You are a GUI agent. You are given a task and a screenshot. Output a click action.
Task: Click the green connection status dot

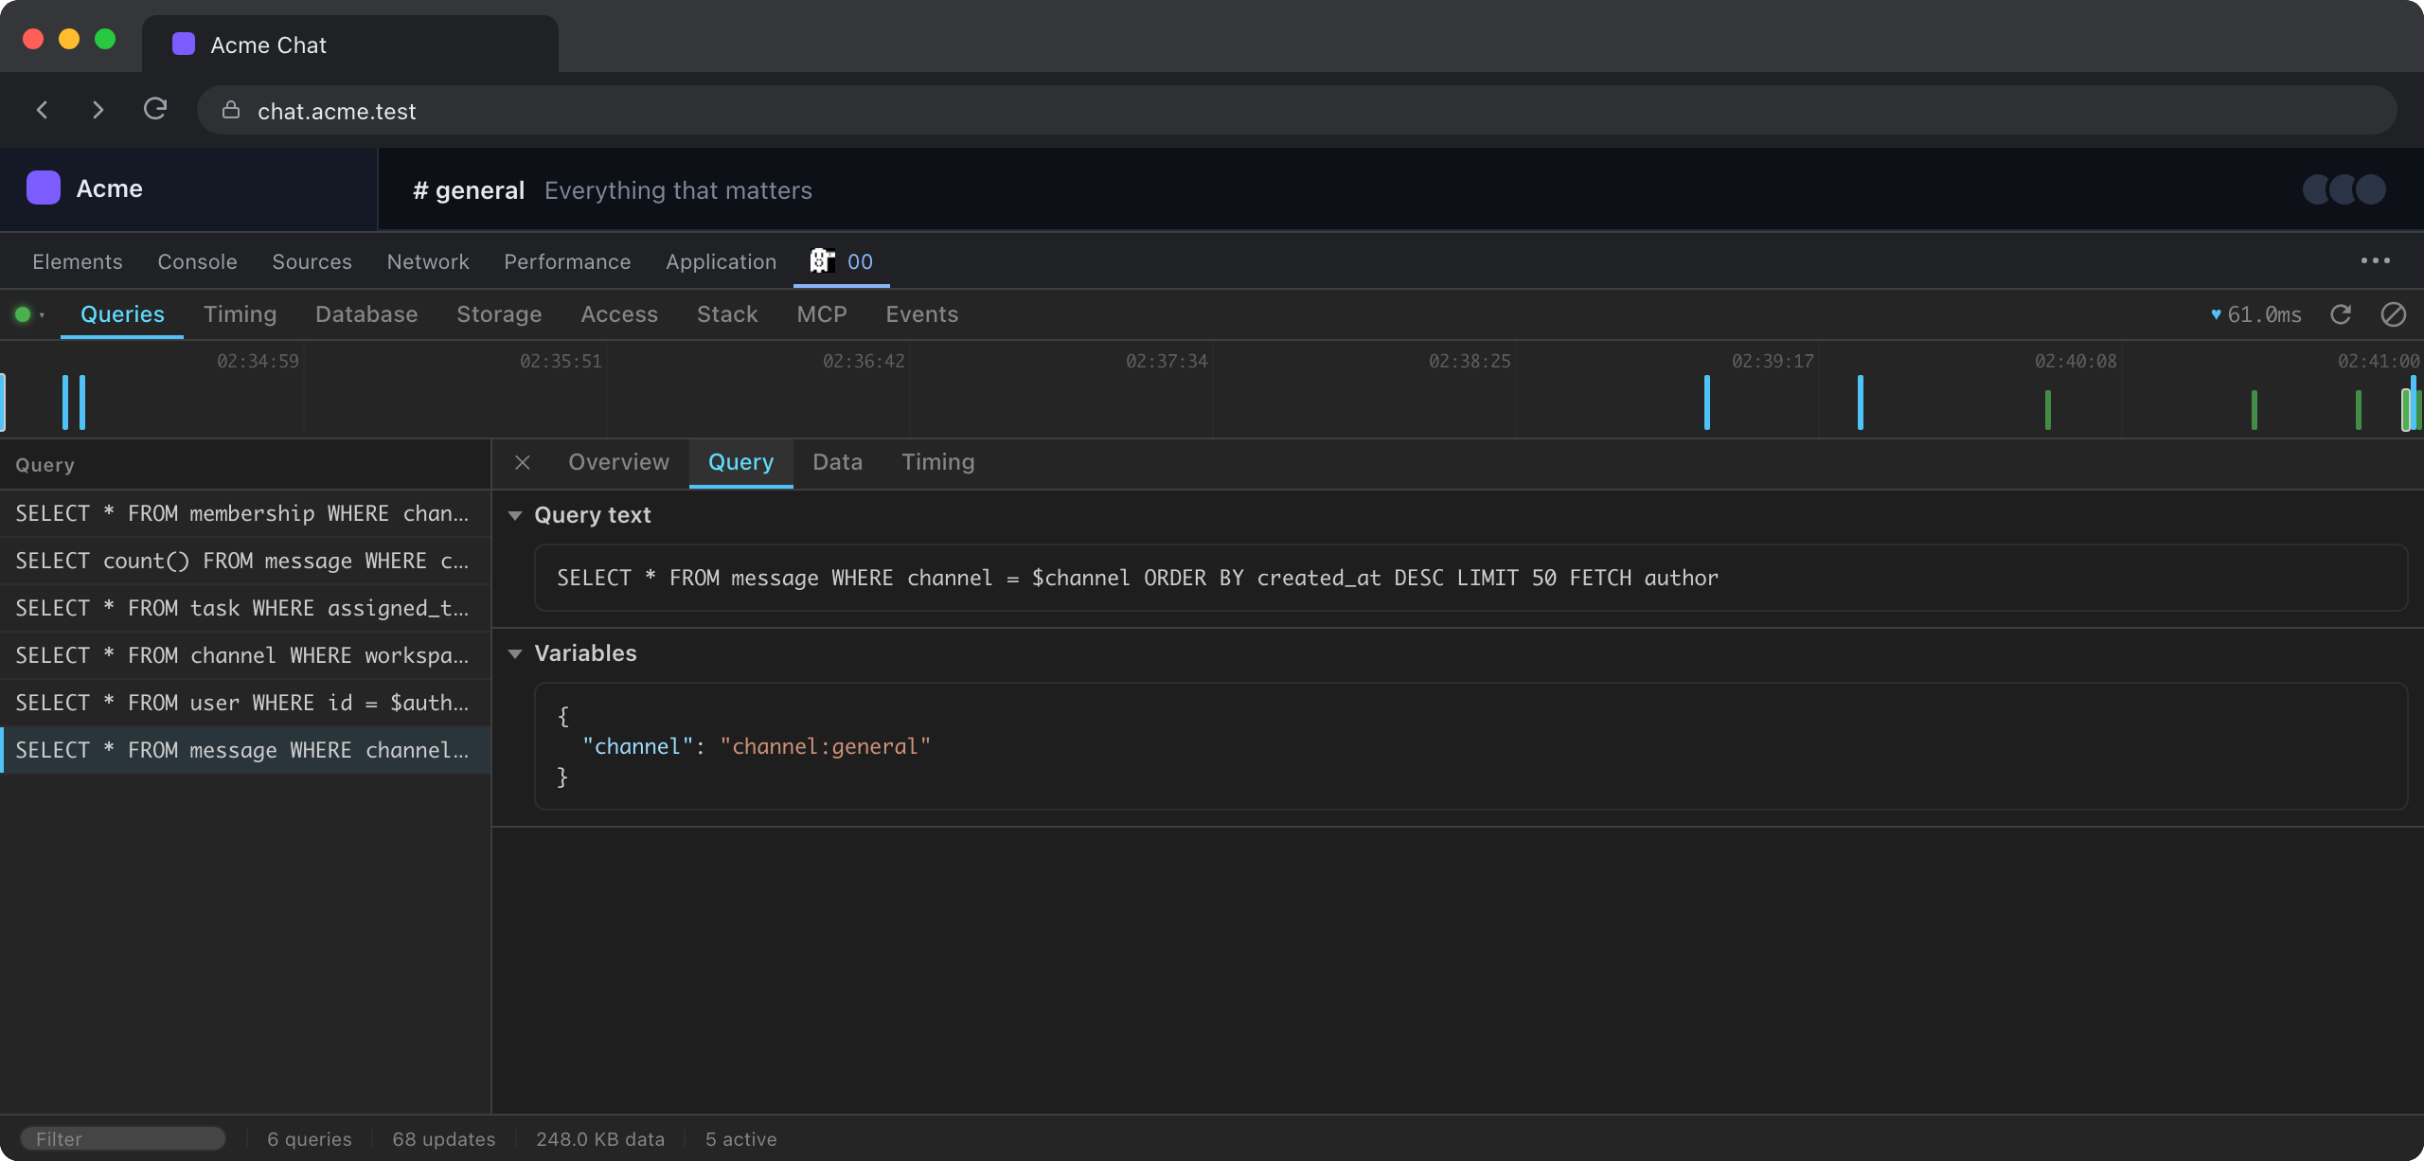click(x=23, y=314)
